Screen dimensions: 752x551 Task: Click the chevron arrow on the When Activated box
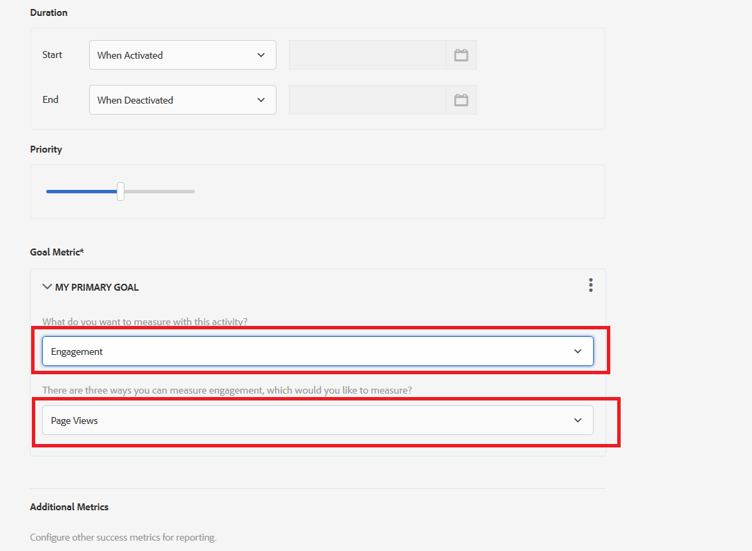click(261, 55)
